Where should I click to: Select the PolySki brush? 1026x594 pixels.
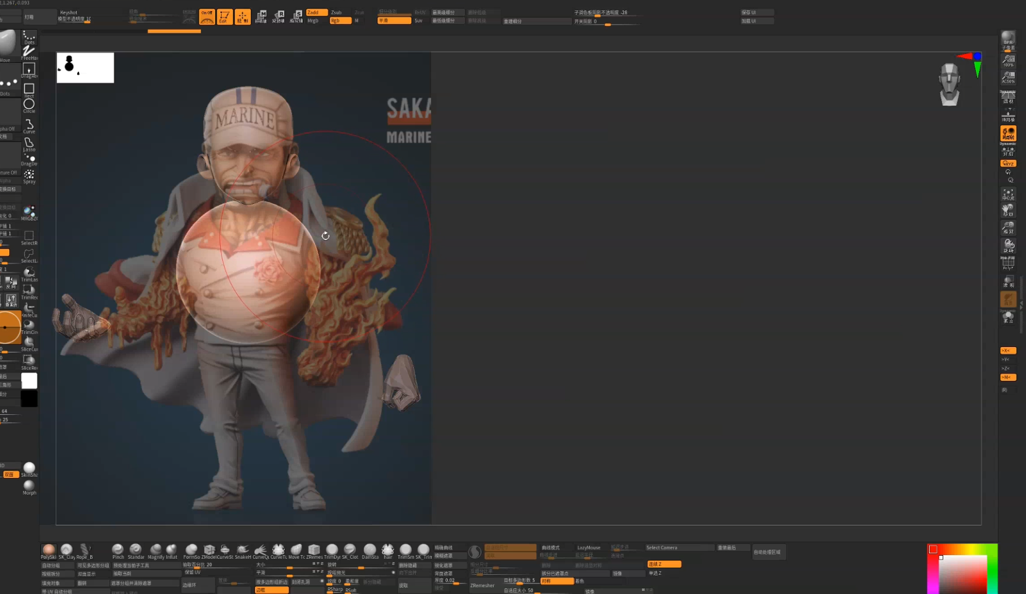coord(48,551)
